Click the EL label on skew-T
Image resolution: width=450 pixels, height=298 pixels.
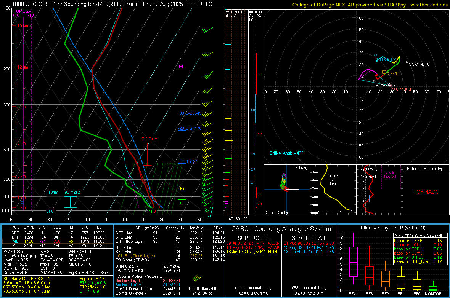(182, 67)
